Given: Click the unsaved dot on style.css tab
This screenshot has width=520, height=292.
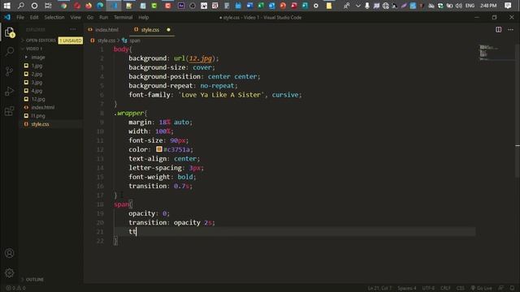Looking at the screenshot, I should (x=168, y=29).
